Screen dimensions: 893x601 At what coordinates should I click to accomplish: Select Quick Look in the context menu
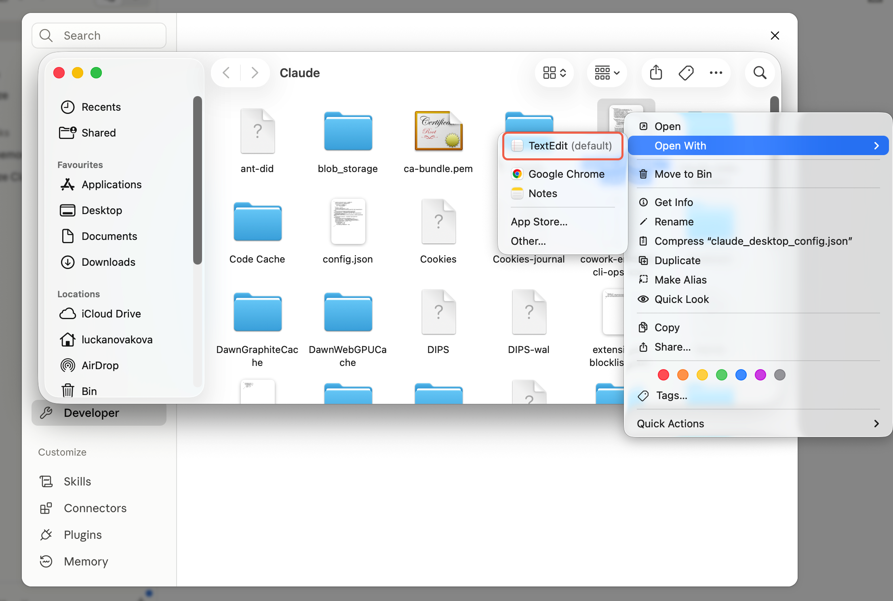click(x=758, y=299)
